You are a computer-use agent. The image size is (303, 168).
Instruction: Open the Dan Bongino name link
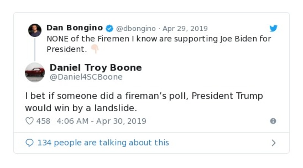point(74,28)
